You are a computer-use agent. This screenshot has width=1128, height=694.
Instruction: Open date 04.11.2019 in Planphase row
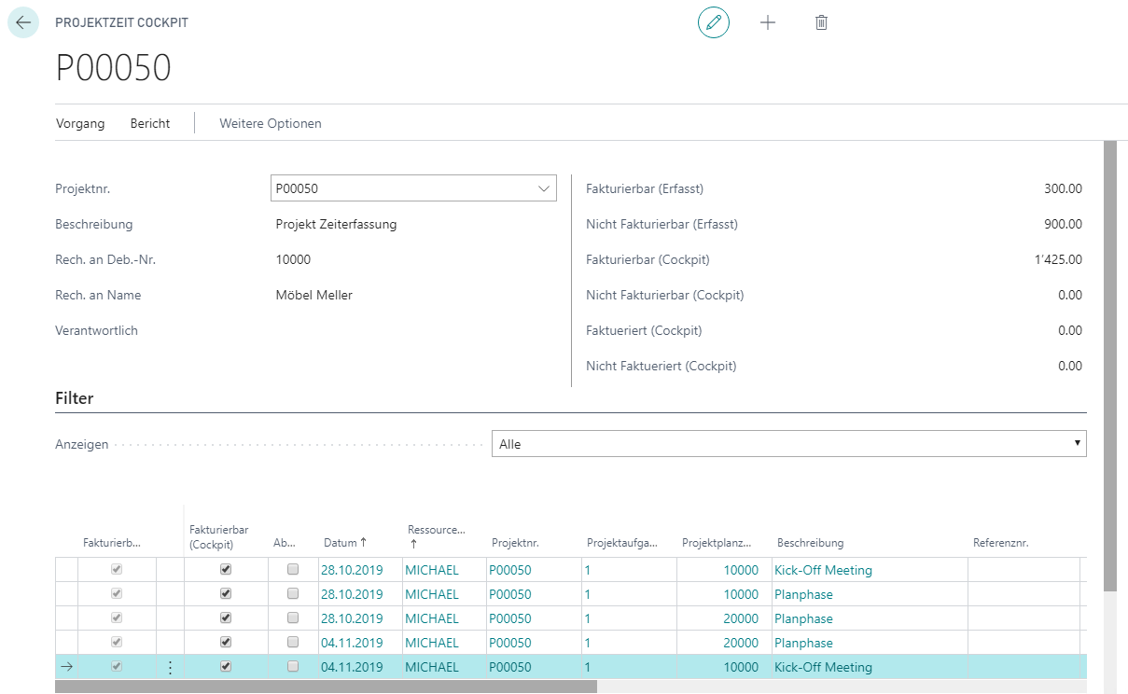(x=352, y=643)
